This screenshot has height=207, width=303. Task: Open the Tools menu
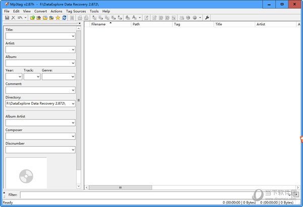tap(94, 11)
